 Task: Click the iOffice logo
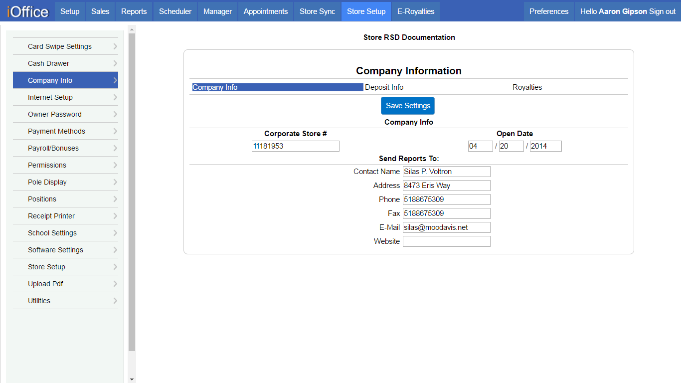(28, 11)
